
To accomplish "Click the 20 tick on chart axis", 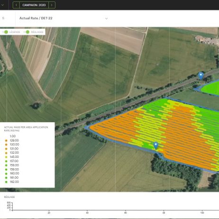I will tap(49, 213).
